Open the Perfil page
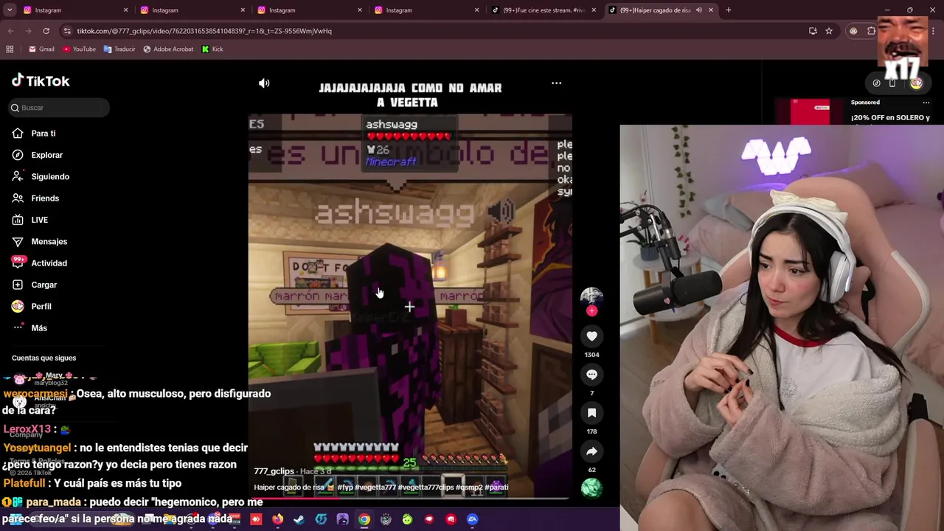944x531 pixels. tap(31, 307)
